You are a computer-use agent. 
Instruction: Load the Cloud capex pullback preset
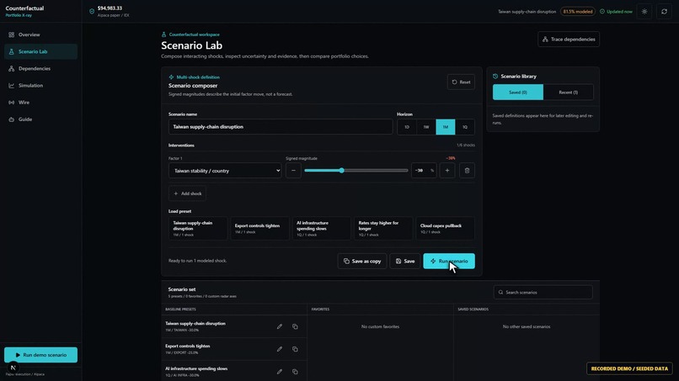[445, 228]
